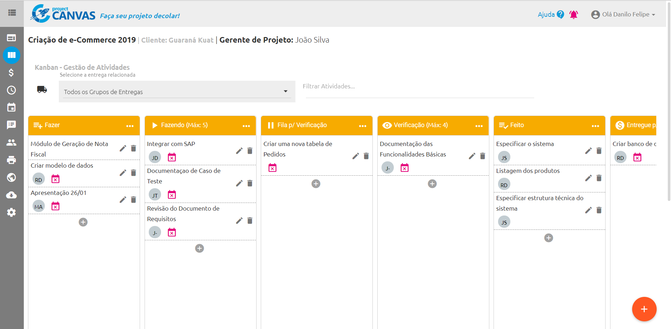
Task: Add activity to Verificação column
Action: coord(432,184)
